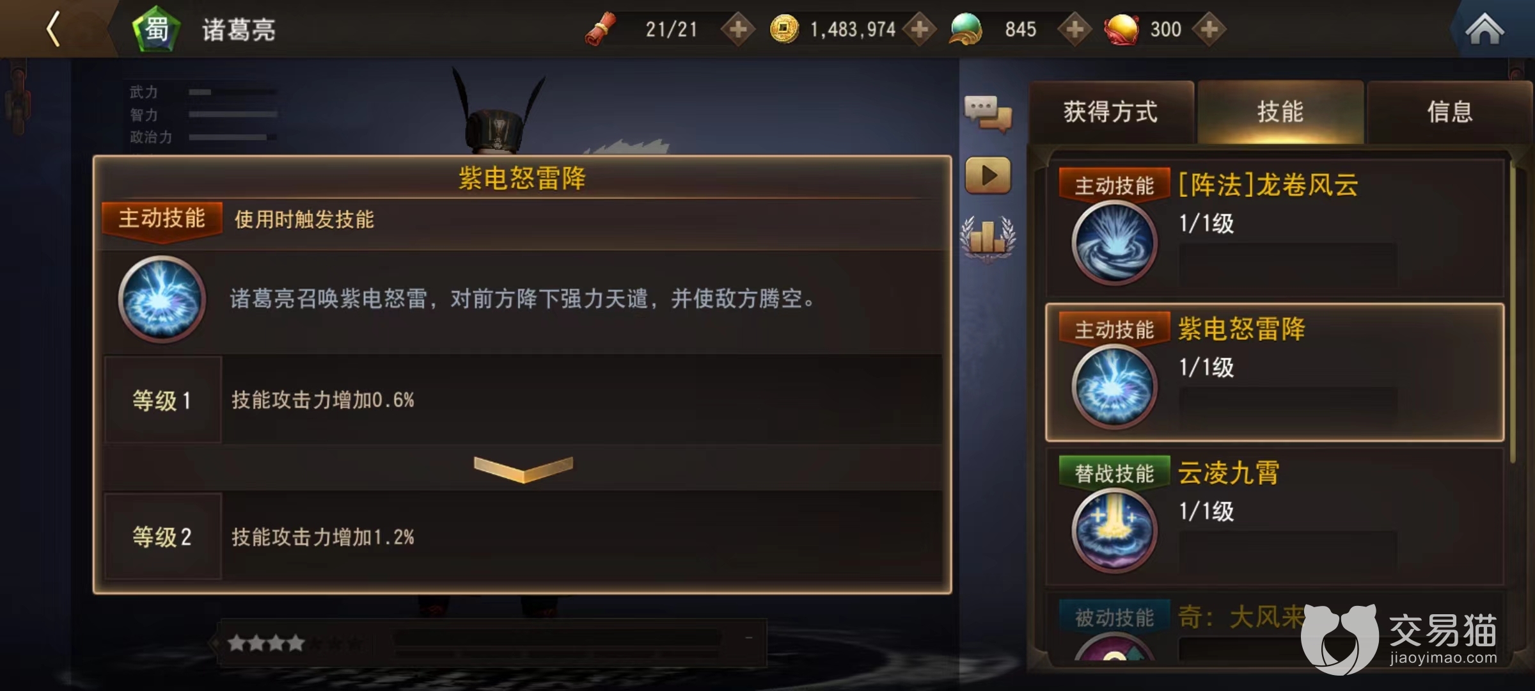The image size is (1535, 691).
Task: Expand skill levels with golden chevron
Action: [x=523, y=469]
